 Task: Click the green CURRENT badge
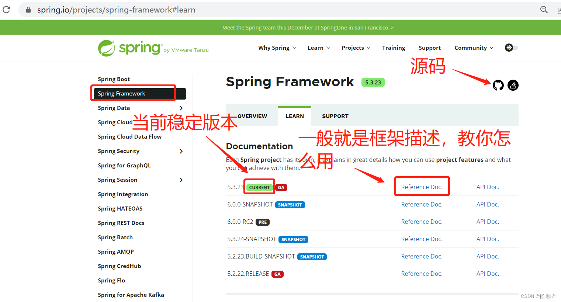259,187
